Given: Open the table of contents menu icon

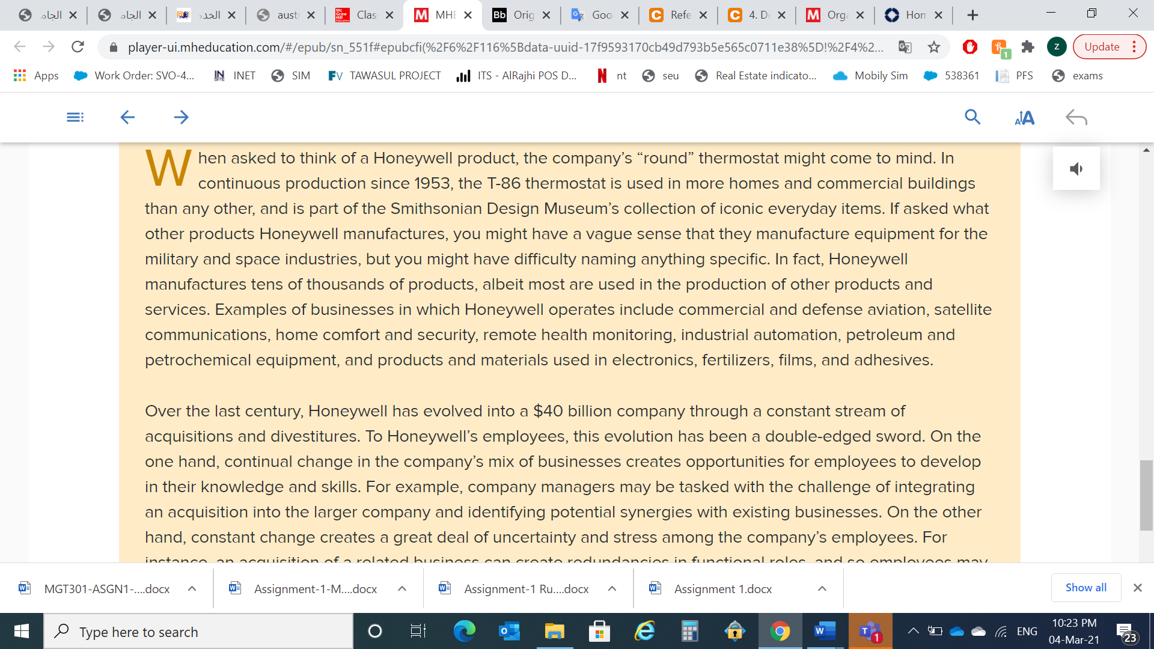Looking at the screenshot, I should [x=75, y=117].
